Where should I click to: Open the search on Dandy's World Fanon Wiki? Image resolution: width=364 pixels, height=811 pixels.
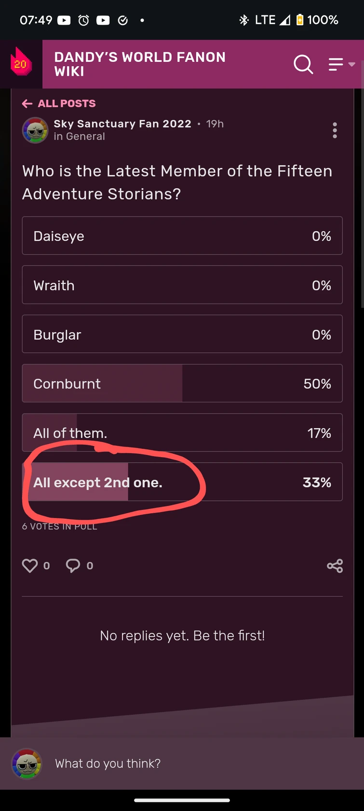[303, 64]
